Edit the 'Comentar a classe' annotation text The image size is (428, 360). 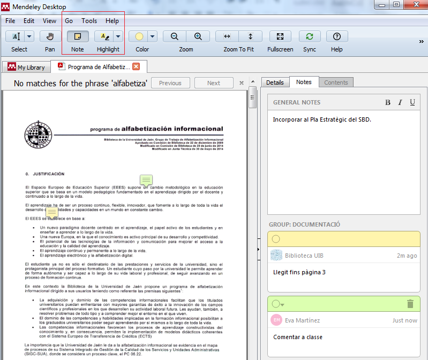pos(298,337)
